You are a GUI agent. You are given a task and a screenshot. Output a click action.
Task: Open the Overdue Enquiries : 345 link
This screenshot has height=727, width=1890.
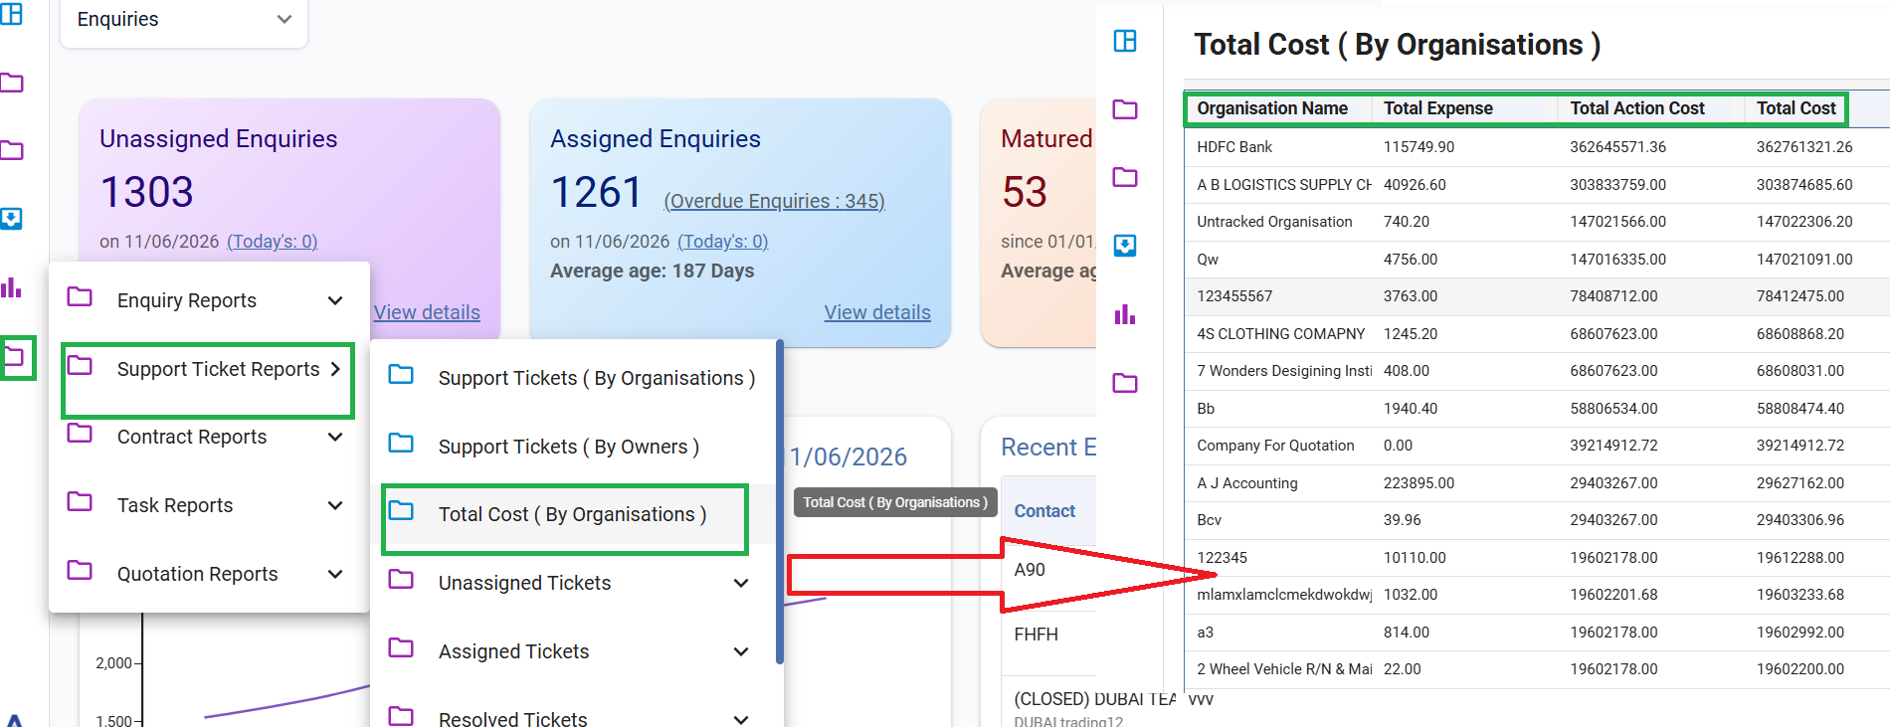775,201
